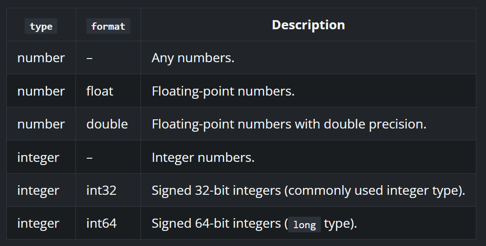The height and width of the screenshot is (246, 486).
Task: Click the double precision description text
Action: point(289,124)
